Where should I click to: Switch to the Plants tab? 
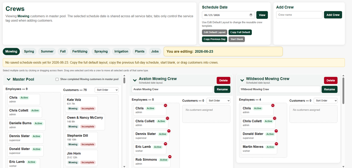click(140, 51)
